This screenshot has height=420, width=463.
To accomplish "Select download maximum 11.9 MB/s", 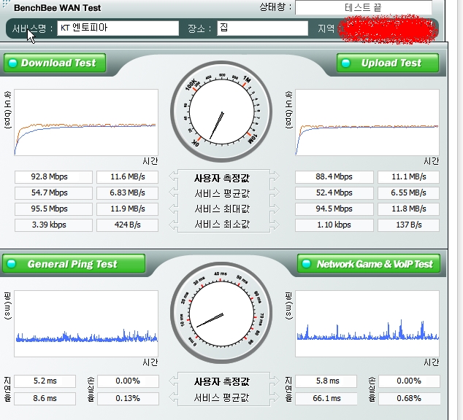I will tap(128, 209).
